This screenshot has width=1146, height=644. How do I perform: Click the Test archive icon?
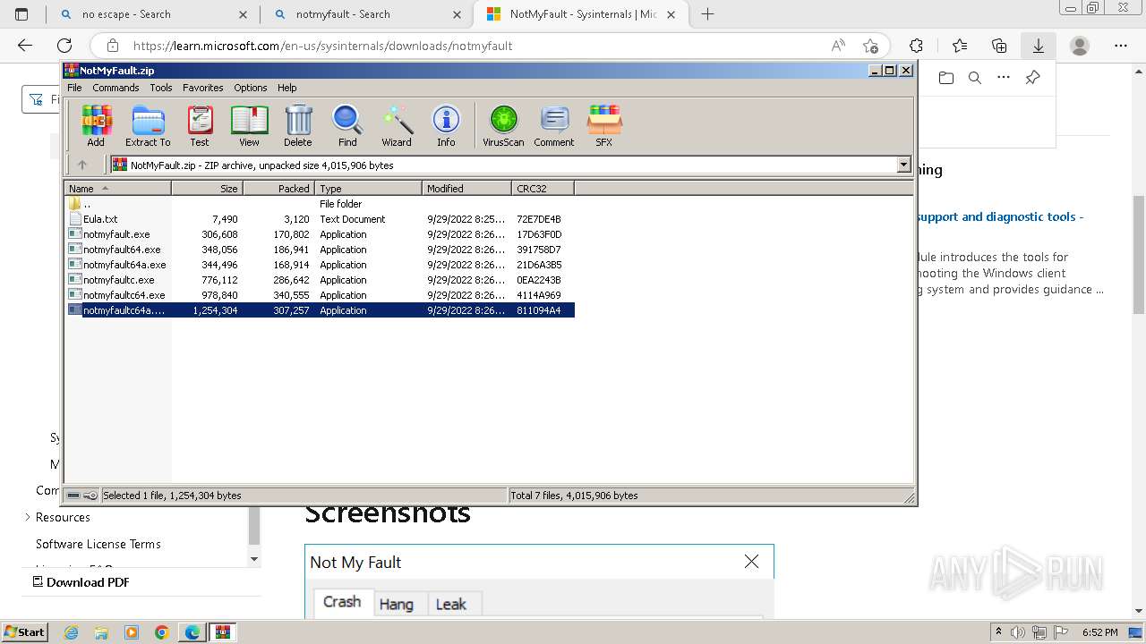(x=200, y=126)
